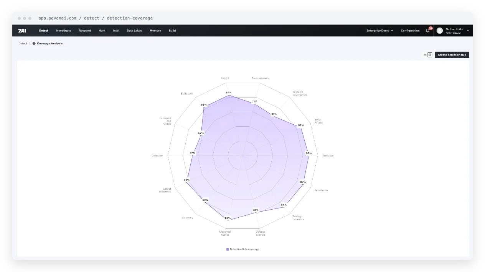Click the Initial Access axis label
Image resolution: width=485 pixels, height=272 pixels.
319,121
